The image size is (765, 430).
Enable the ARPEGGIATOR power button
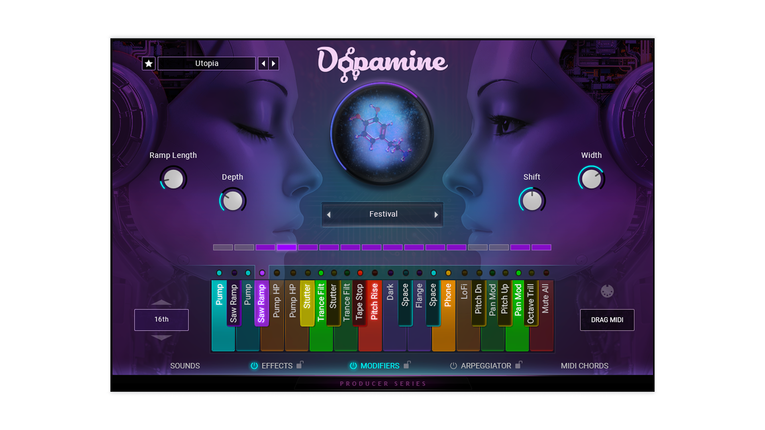(x=453, y=366)
